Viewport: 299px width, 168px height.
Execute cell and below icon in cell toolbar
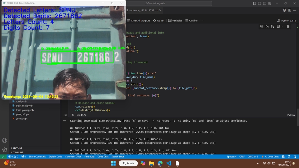pyautogui.click(x=273, y=26)
